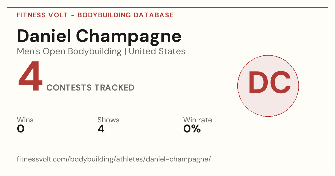Click the Wins value of 0

click(21, 129)
